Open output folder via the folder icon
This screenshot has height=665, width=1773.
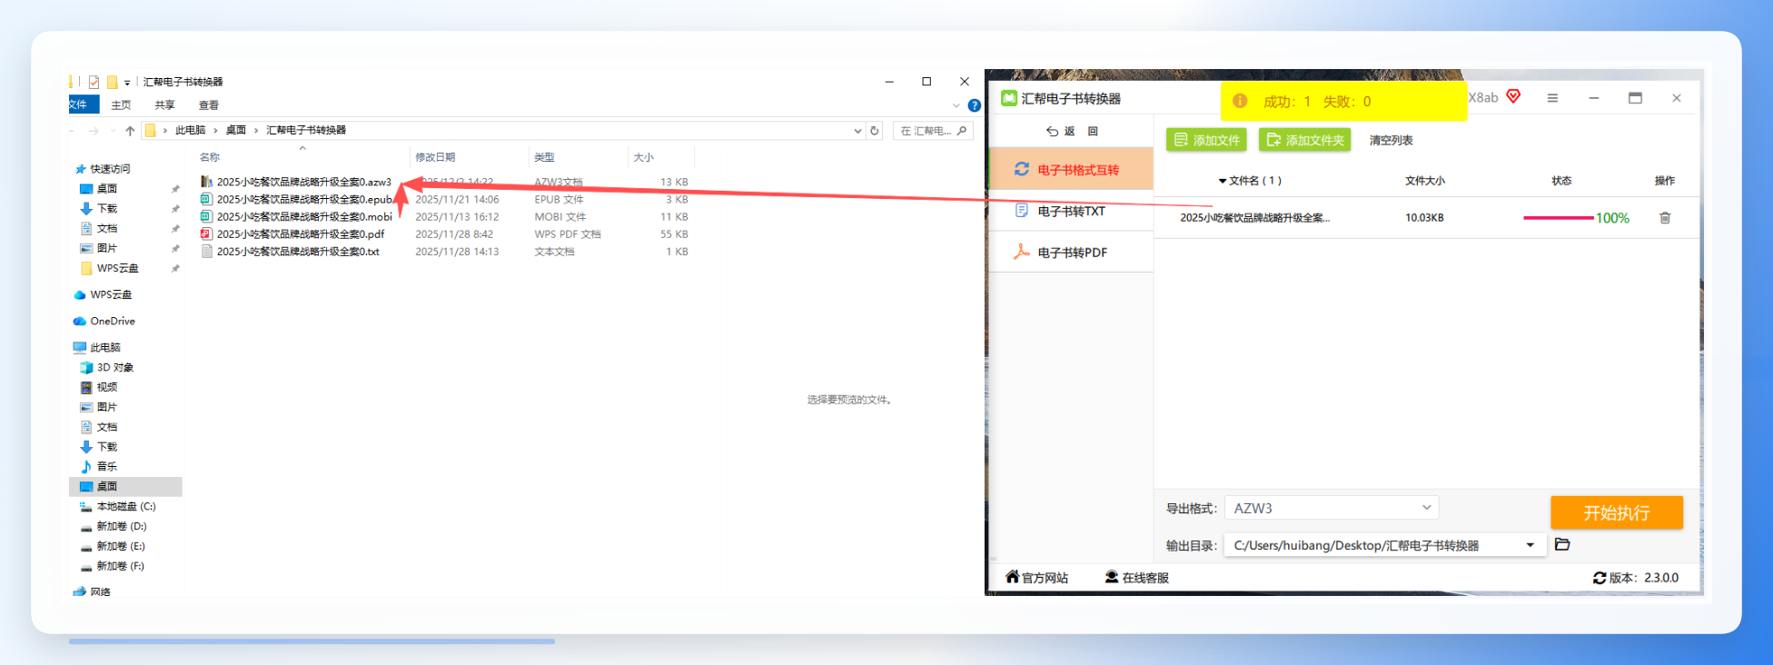[1562, 544]
